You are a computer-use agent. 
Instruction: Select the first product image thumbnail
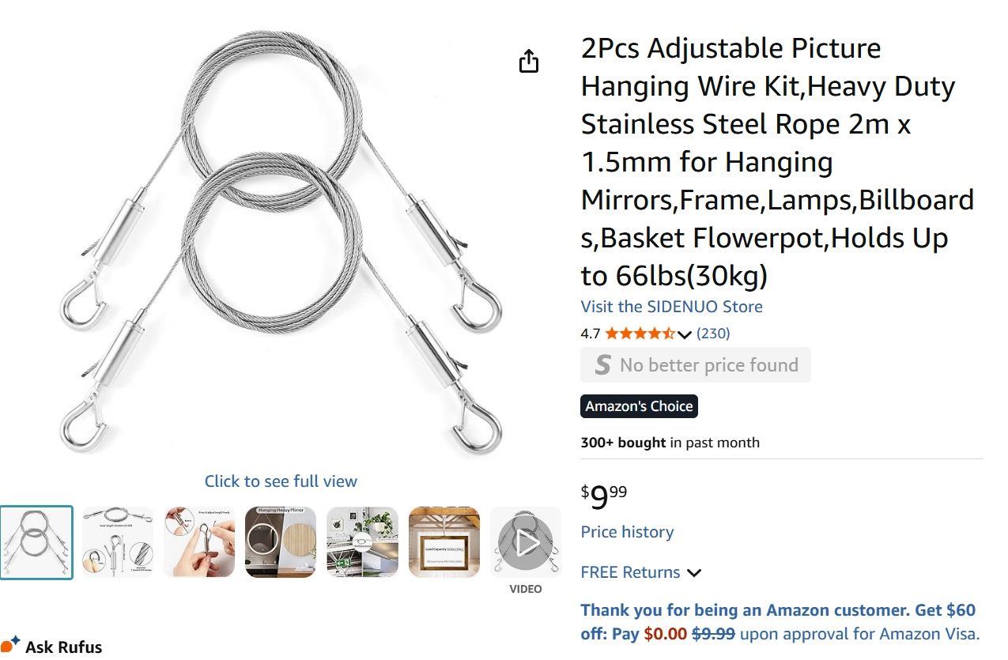(37, 541)
